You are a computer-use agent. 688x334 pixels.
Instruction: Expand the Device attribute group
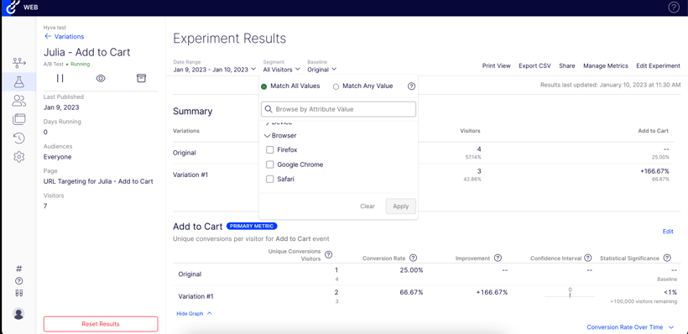279,123
